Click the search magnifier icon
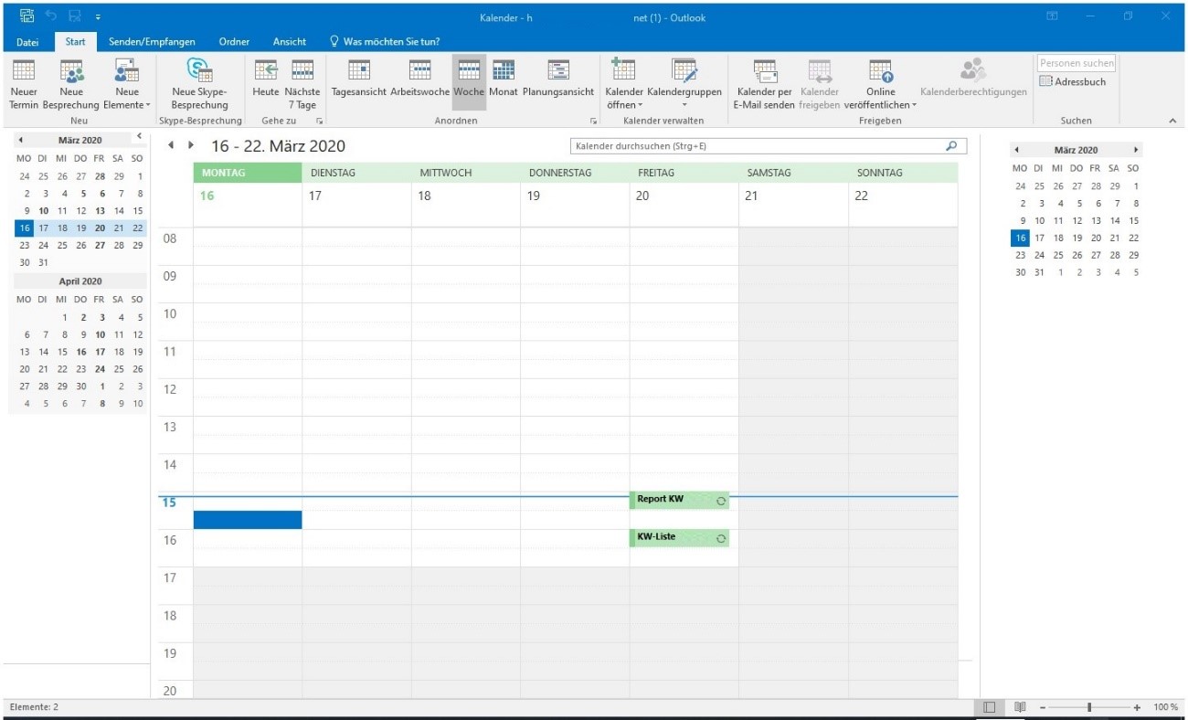The width and height of the screenshot is (1188, 720). [951, 145]
